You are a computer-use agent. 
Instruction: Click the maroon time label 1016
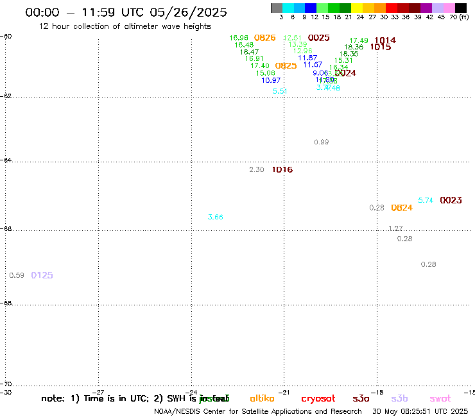coord(282,169)
